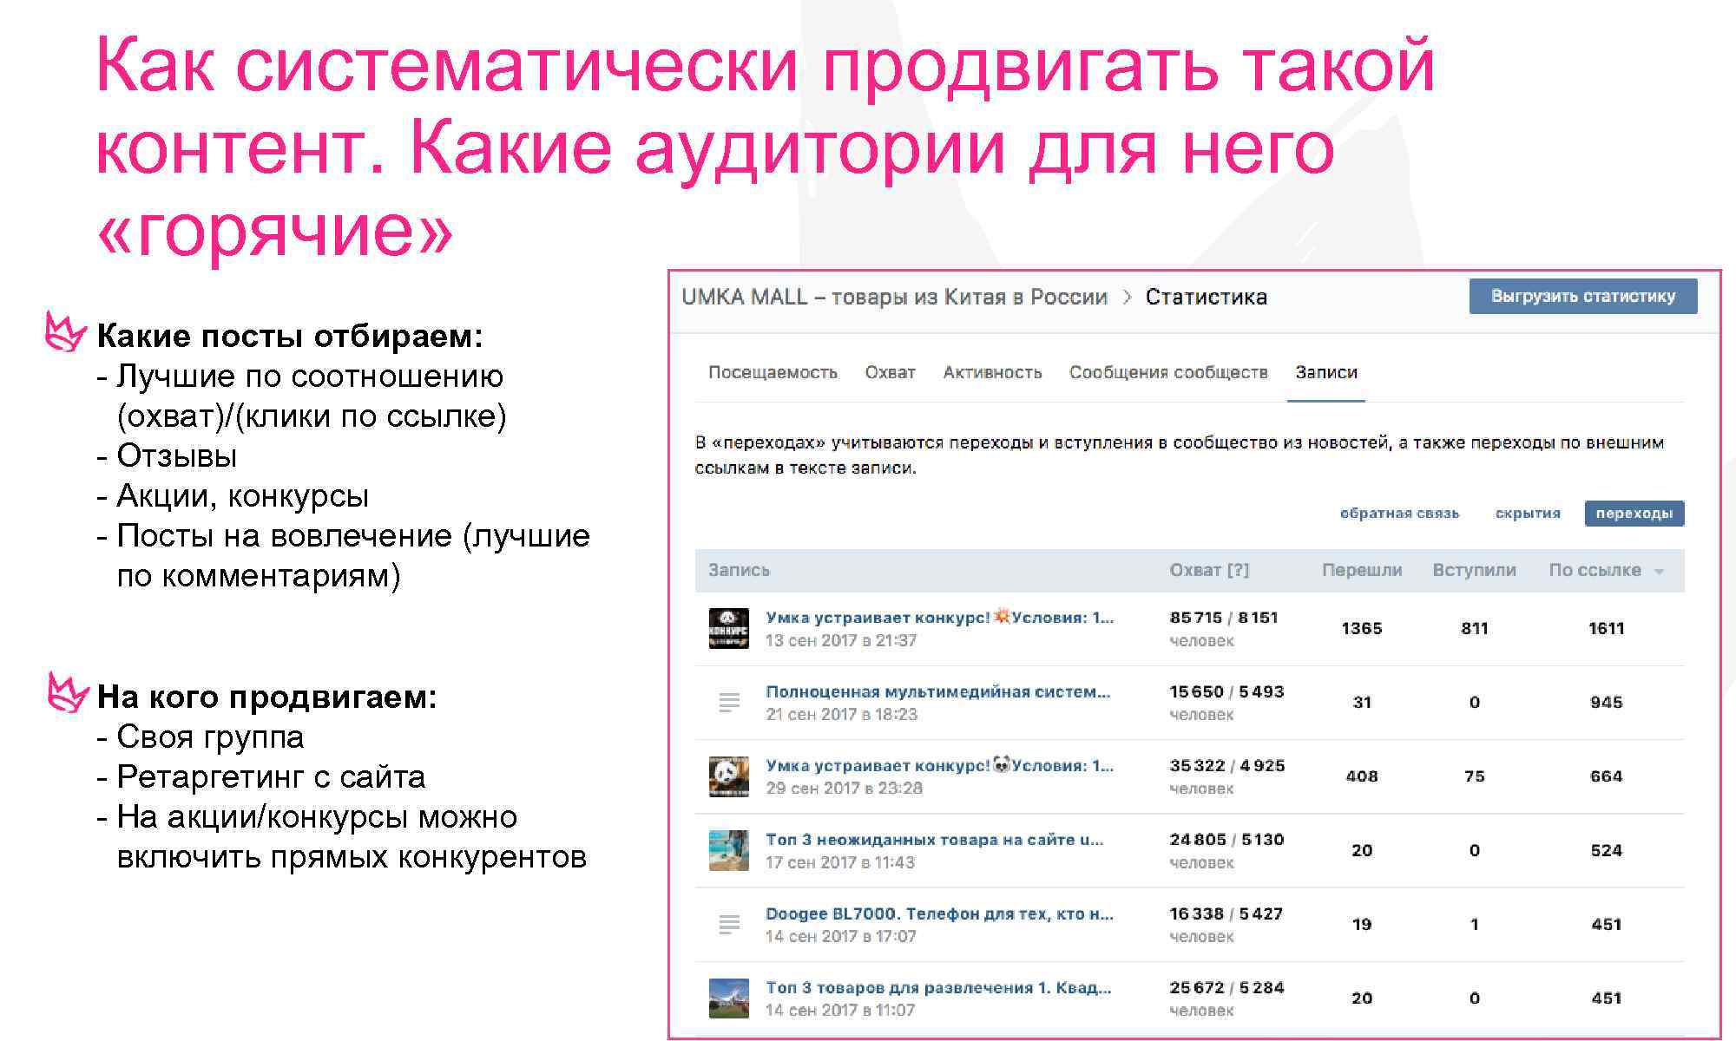Click КОНКУРС thumbnail of 13 сен post
Viewport: 1736px width, 1041px height.
729,629
